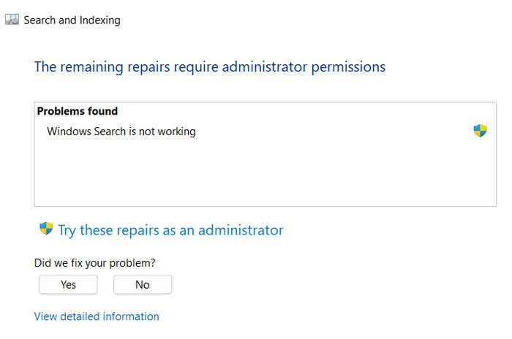
Task: Click the Did we fix your problem label
Action: (94, 263)
